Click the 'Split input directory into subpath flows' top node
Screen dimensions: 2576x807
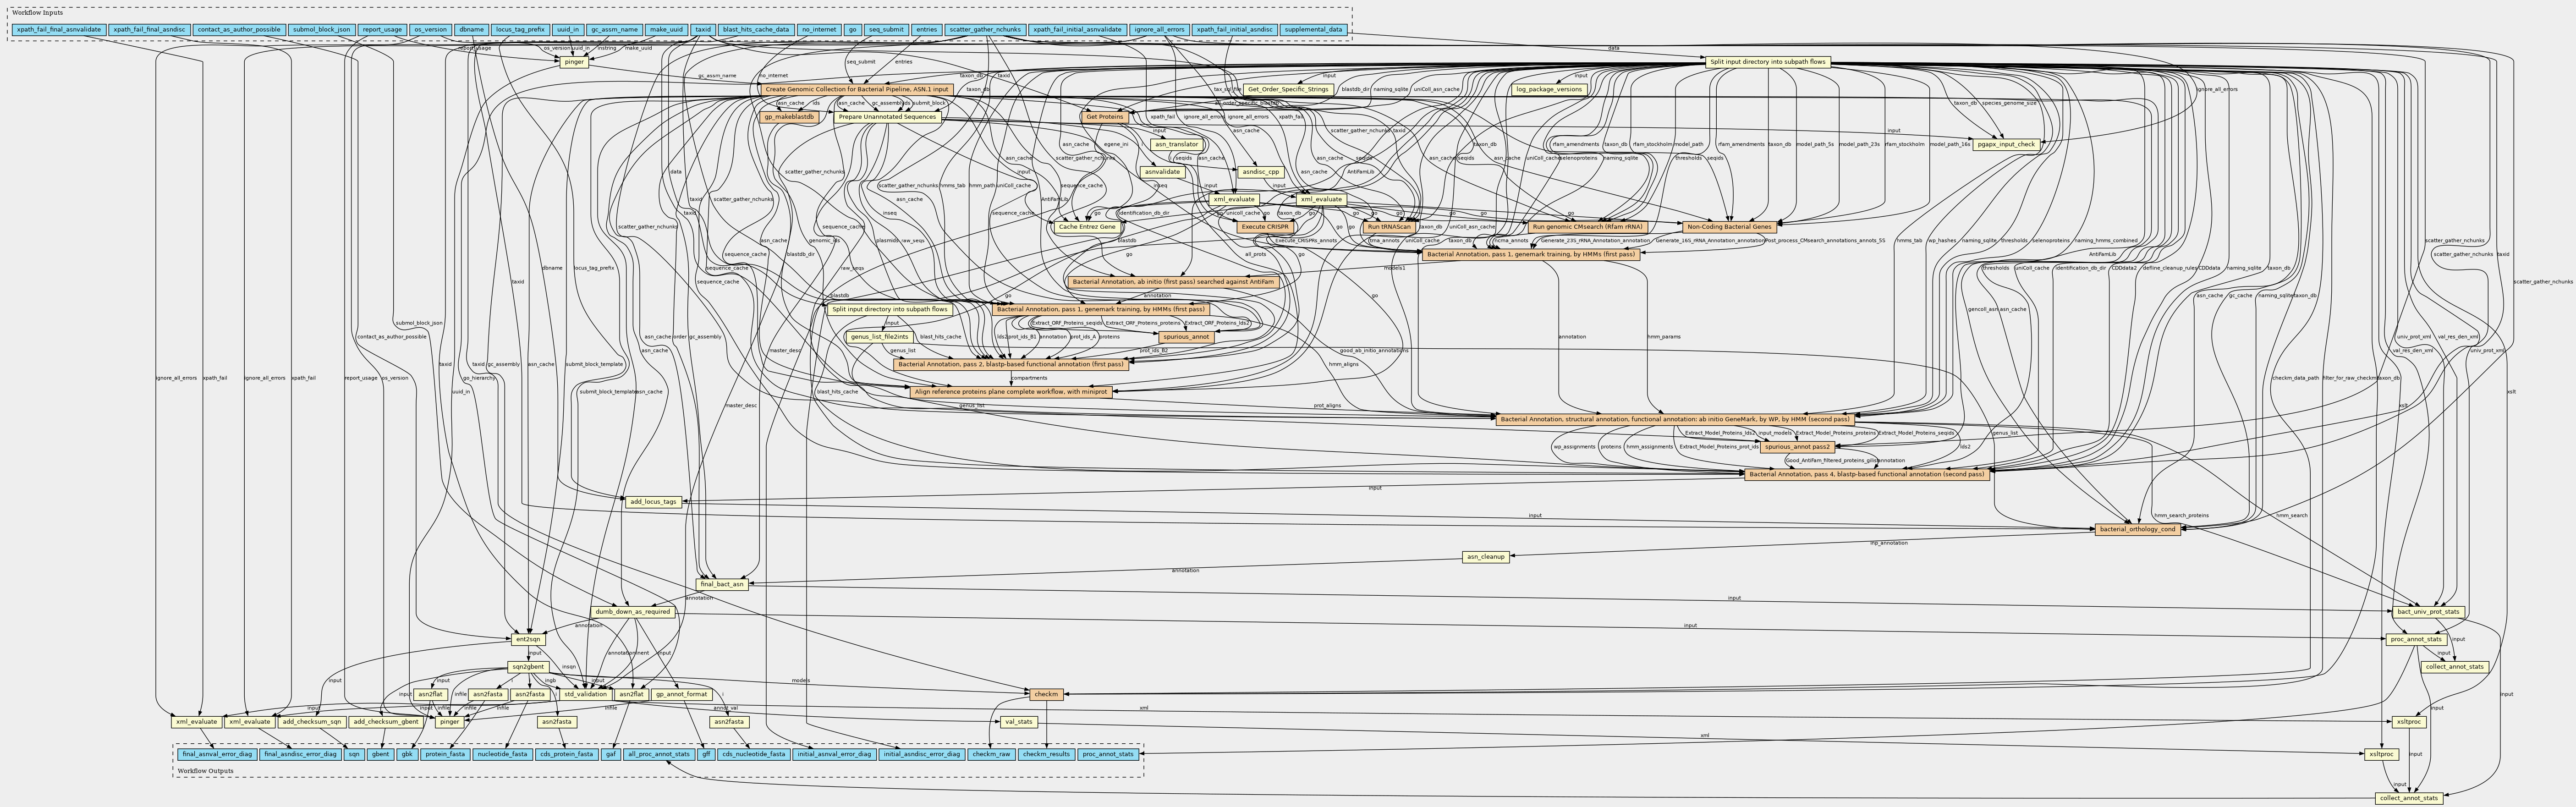[x=1767, y=62]
